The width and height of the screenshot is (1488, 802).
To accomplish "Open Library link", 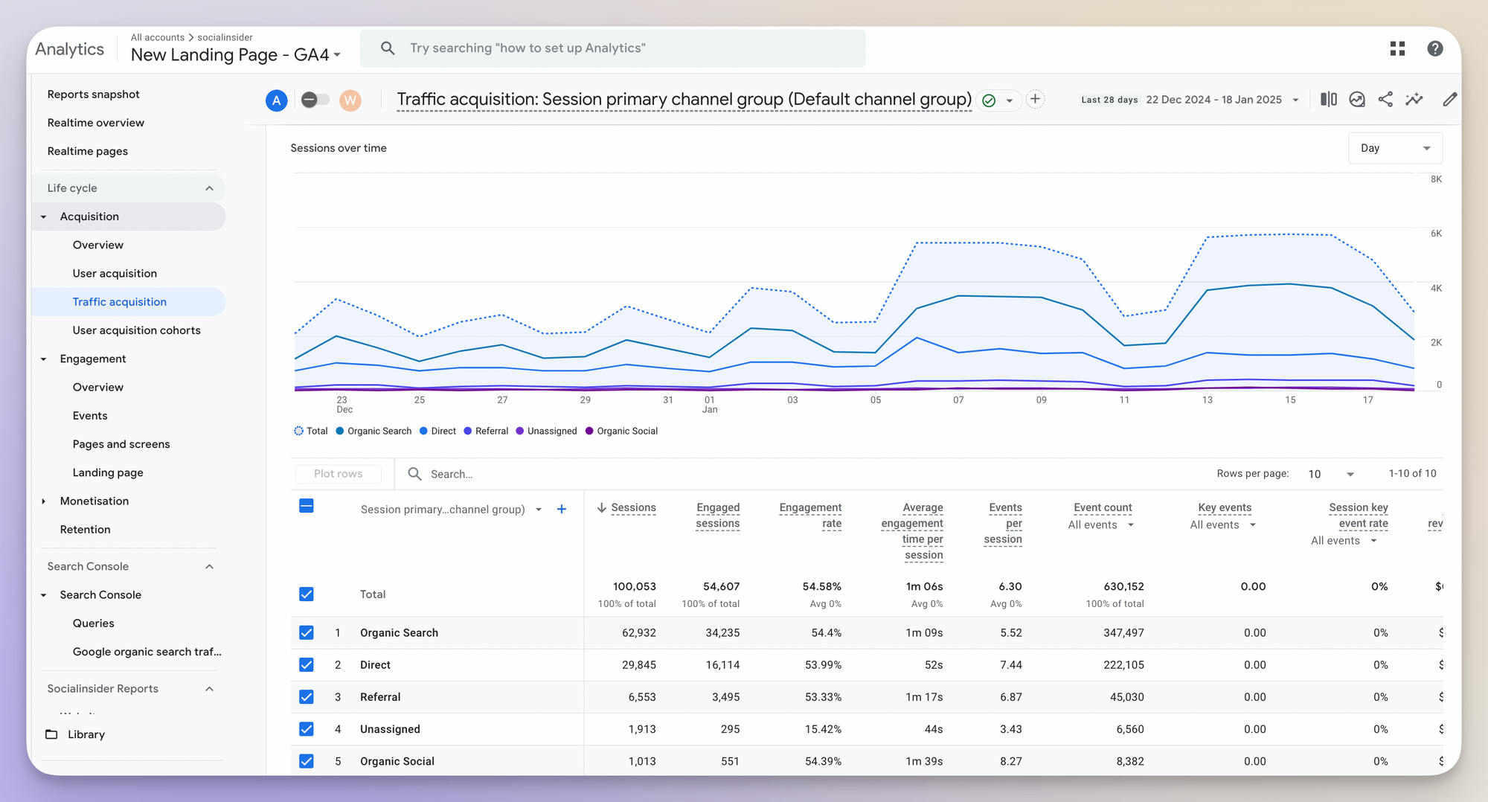I will [x=86, y=734].
